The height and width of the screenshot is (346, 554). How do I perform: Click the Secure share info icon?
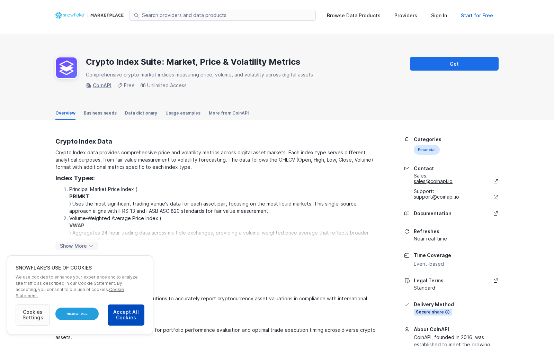pos(447,312)
